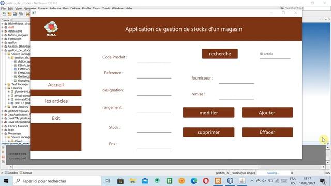Image resolution: width=331 pixels, height=186 pixels.
Task: Open the File menu in NetBeans
Action: [x=3, y=8]
